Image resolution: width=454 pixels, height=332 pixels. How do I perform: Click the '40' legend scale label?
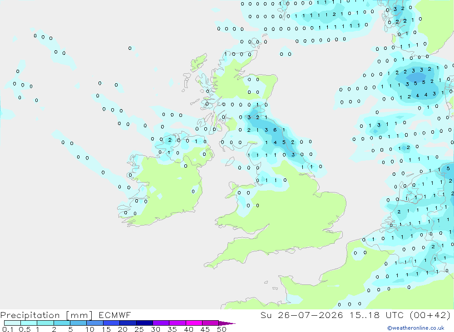188,329
